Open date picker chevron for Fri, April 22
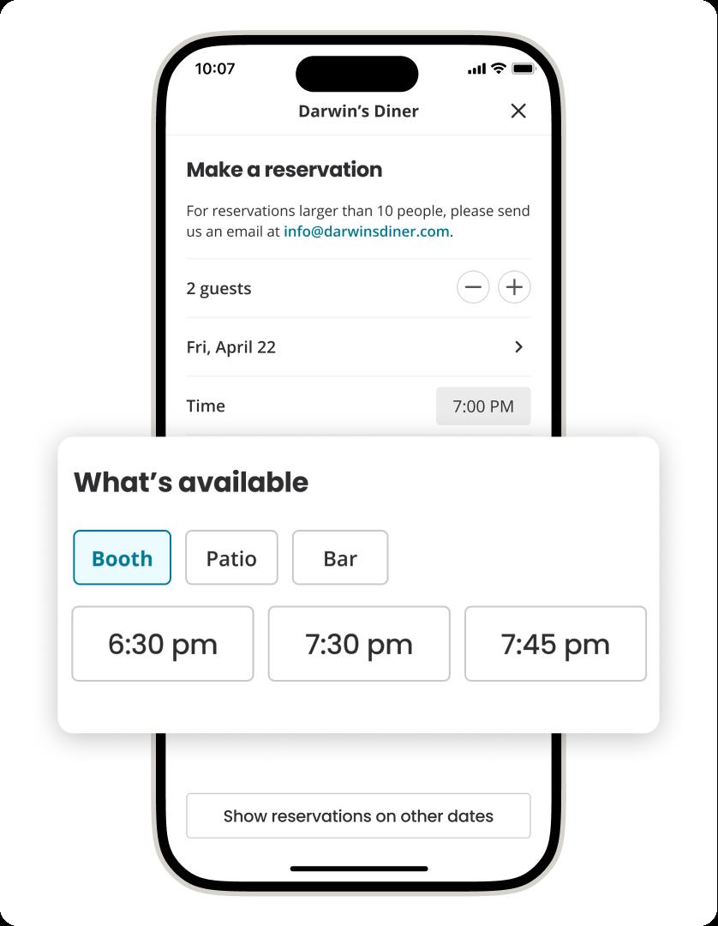This screenshot has height=926, width=718. click(518, 346)
